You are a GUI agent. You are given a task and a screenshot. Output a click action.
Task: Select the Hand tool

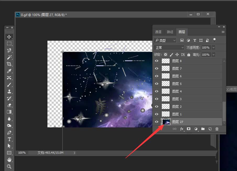(9, 160)
